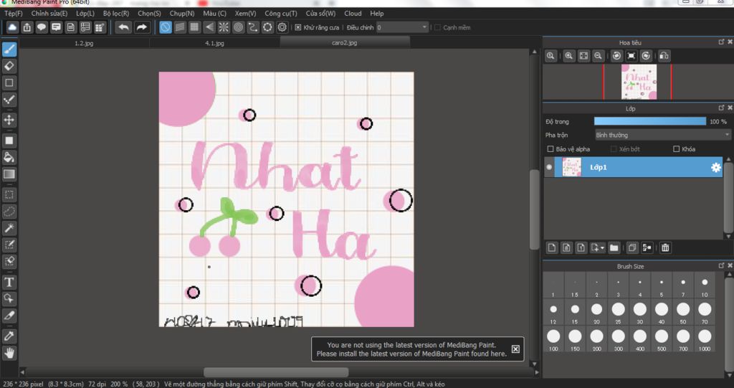Click the add folder icon in layer panel

coord(614,247)
